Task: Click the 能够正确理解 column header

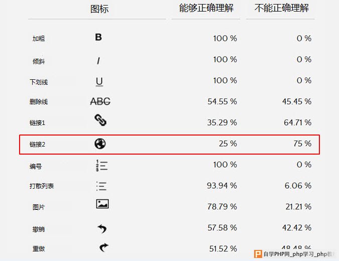Action: point(206,8)
